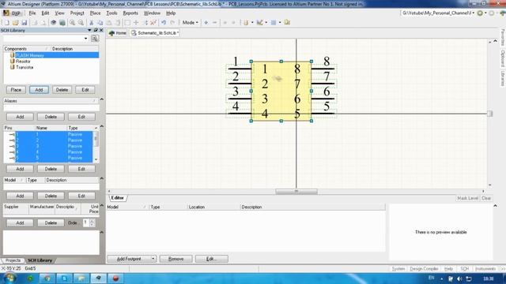Click the Add Footprint button
Image resolution: width=506 pixels, height=284 pixels.
(129, 259)
